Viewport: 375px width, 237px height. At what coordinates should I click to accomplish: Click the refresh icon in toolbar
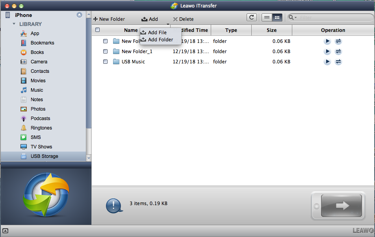tap(251, 17)
